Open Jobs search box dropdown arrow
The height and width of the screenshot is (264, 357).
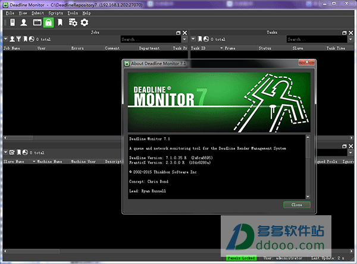[x=184, y=39]
